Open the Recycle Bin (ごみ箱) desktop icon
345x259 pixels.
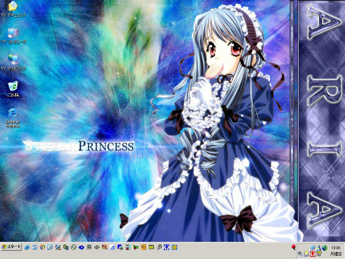click(12, 86)
